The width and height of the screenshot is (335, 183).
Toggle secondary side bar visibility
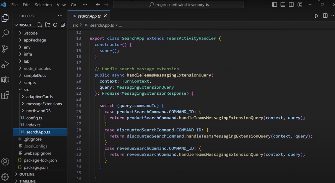click(291, 5)
